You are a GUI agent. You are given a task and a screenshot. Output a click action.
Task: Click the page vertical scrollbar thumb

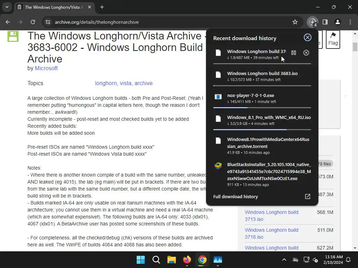(355, 47)
